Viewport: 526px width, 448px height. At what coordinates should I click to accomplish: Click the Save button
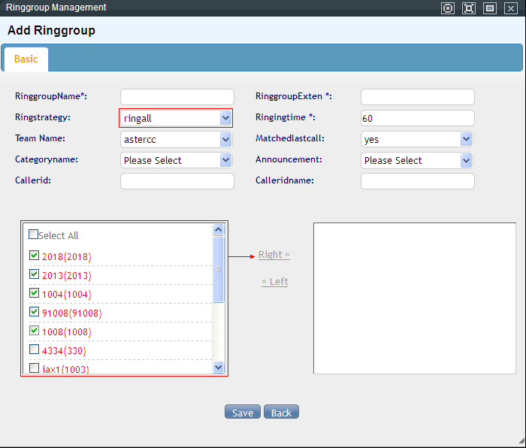243,412
